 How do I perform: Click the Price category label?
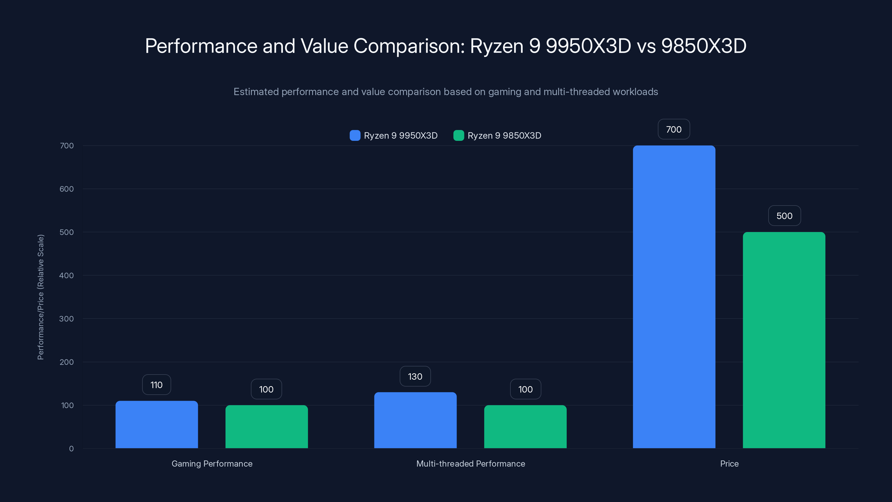pos(729,464)
